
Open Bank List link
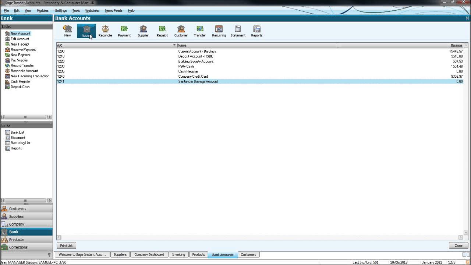17,132
